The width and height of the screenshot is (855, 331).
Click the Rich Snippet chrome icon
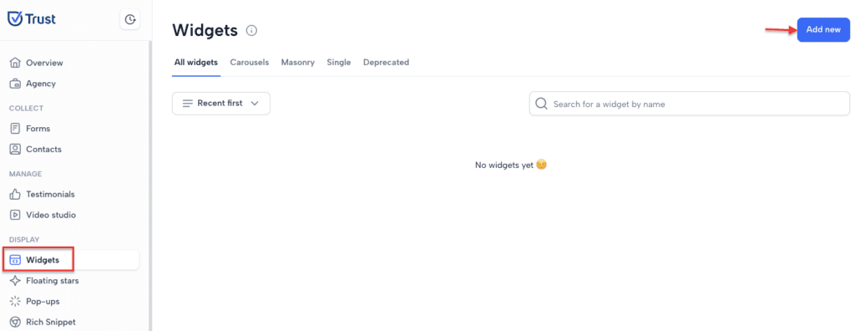(15, 323)
